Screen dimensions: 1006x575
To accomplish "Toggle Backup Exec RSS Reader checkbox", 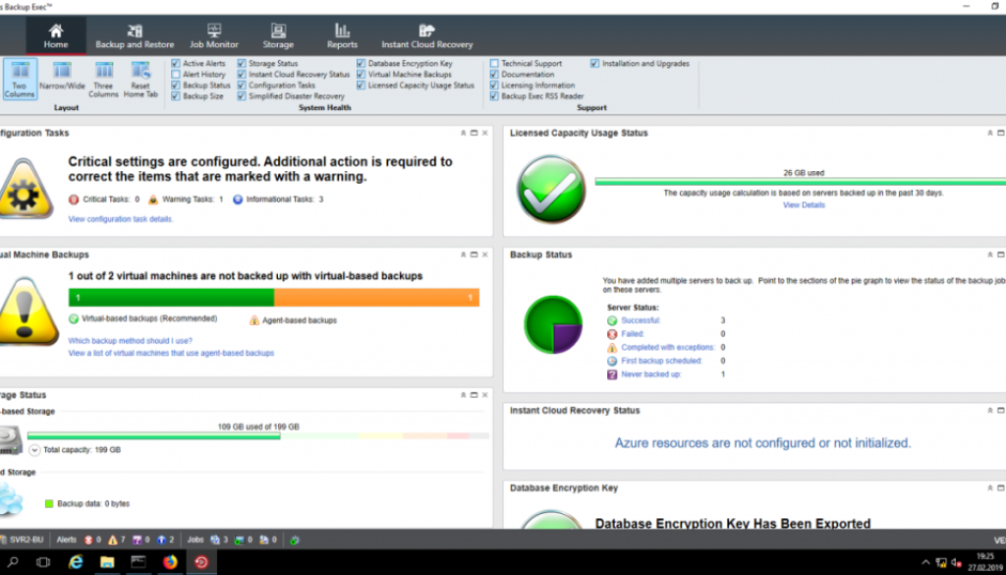I will click(x=494, y=96).
